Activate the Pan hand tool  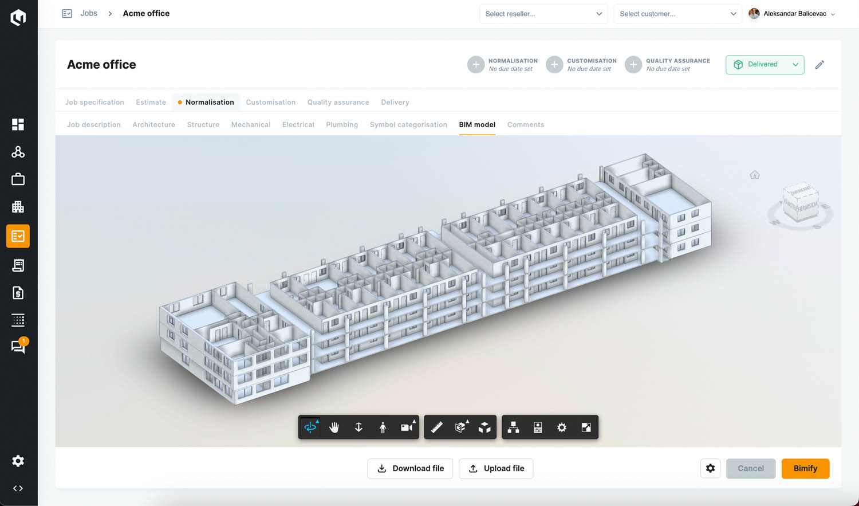coord(334,427)
